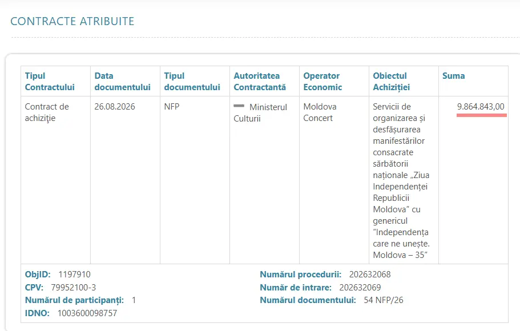This screenshot has height=331, width=520.
Task: Click the Tipul documentului column header
Action: tap(192, 81)
